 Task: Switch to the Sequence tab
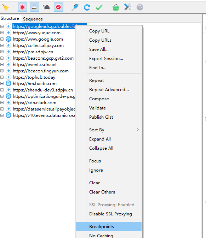[x=33, y=19]
